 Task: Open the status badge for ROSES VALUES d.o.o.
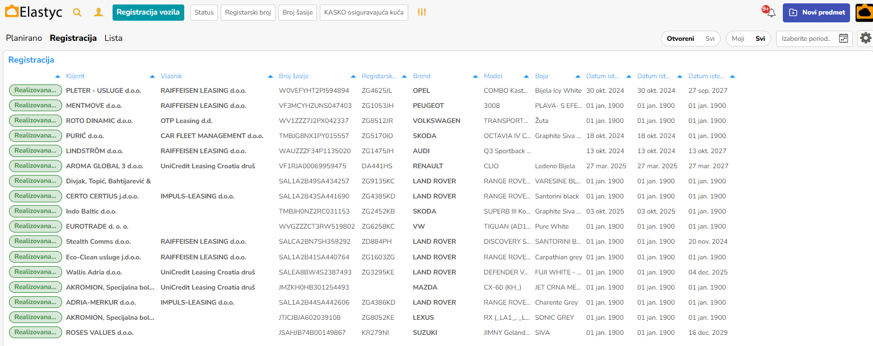pyautogui.click(x=35, y=332)
